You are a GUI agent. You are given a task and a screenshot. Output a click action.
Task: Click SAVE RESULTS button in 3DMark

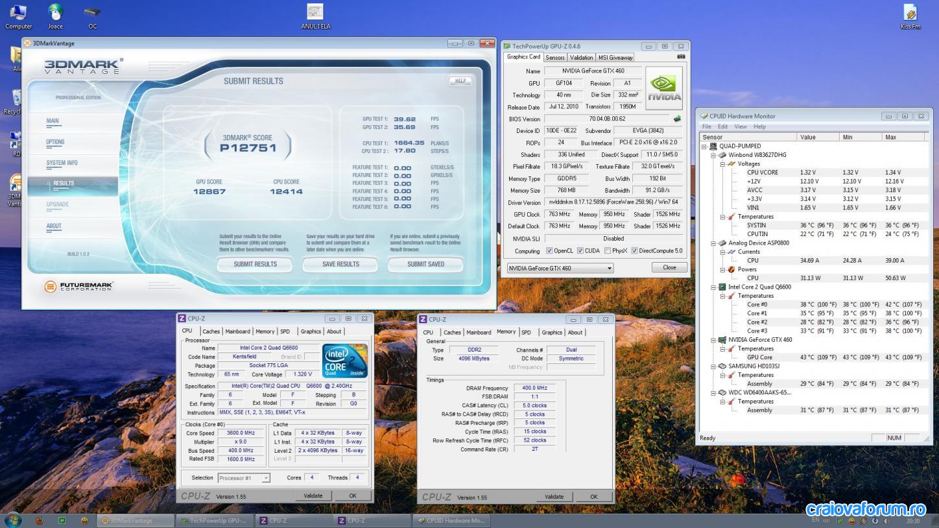pos(340,264)
